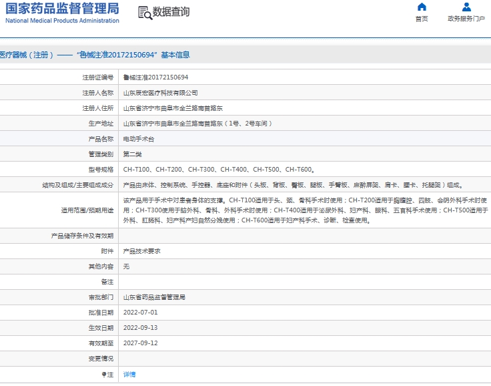Select 山东辰宏医疗科技有限公司 registrant name
This screenshot has height=386, width=491.
160,93
